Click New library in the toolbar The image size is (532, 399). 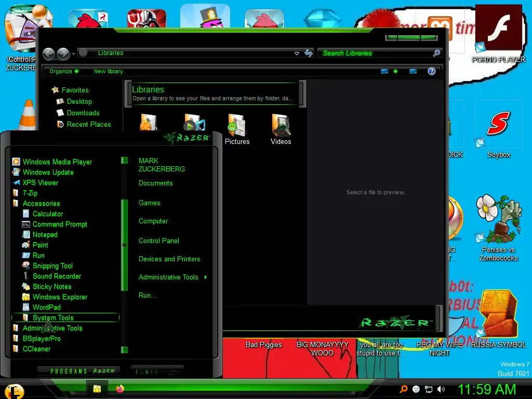[x=108, y=71]
